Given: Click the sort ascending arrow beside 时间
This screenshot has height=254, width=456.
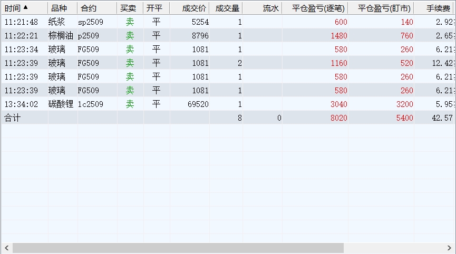Looking at the screenshot, I should [x=26, y=7].
